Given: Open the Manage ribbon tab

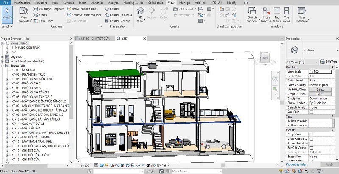Looking at the screenshot, I should 185,3.
